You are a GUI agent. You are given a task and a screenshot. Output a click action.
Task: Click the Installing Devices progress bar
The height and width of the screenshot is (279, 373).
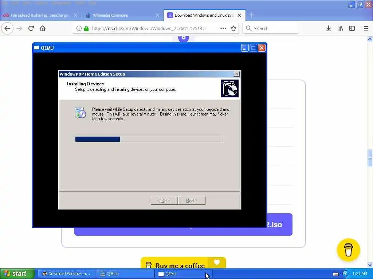pos(149,139)
